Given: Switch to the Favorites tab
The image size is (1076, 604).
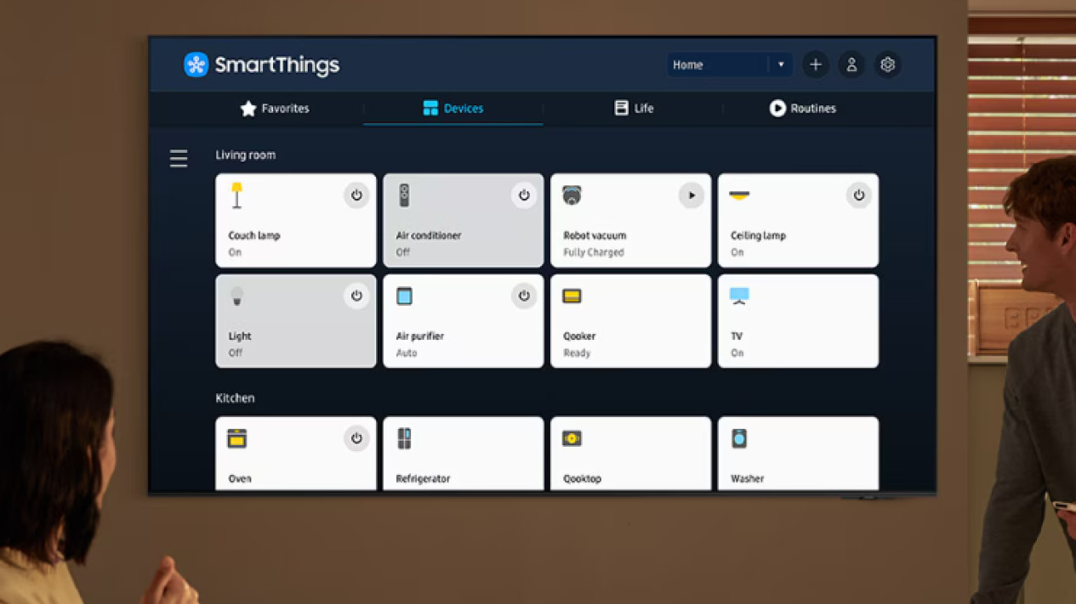Looking at the screenshot, I should 275,109.
